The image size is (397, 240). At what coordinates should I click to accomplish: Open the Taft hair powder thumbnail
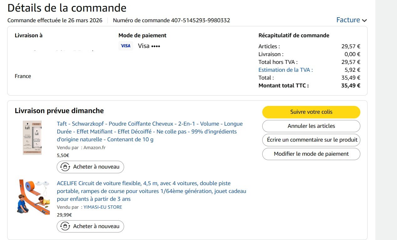[x=32, y=138]
